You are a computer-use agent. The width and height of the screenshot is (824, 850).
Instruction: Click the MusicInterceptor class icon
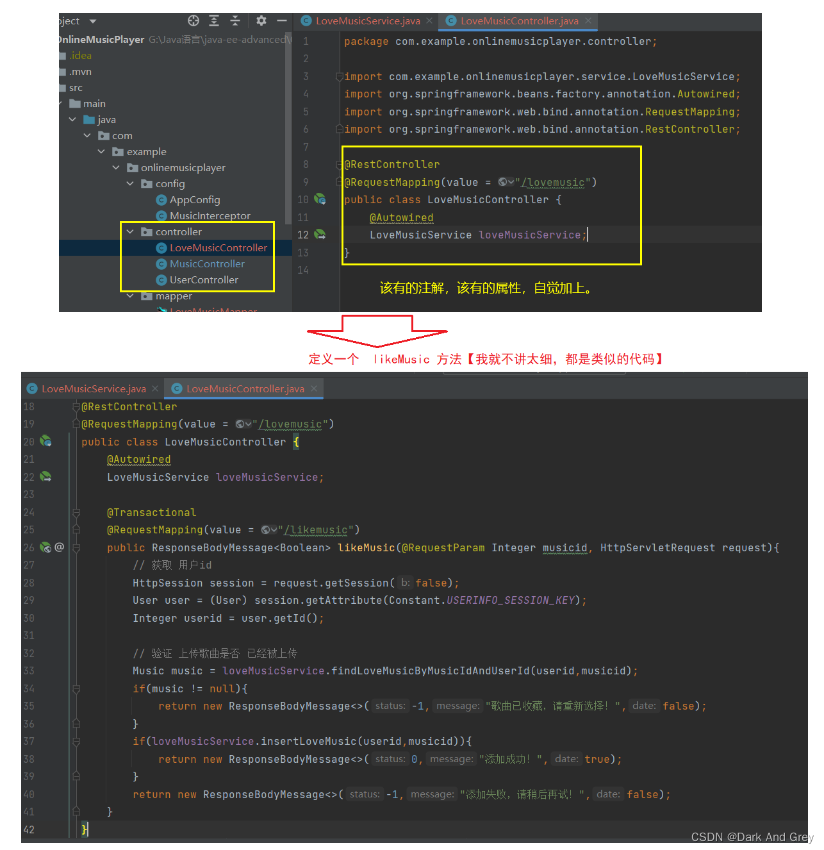tap(161, 216)
